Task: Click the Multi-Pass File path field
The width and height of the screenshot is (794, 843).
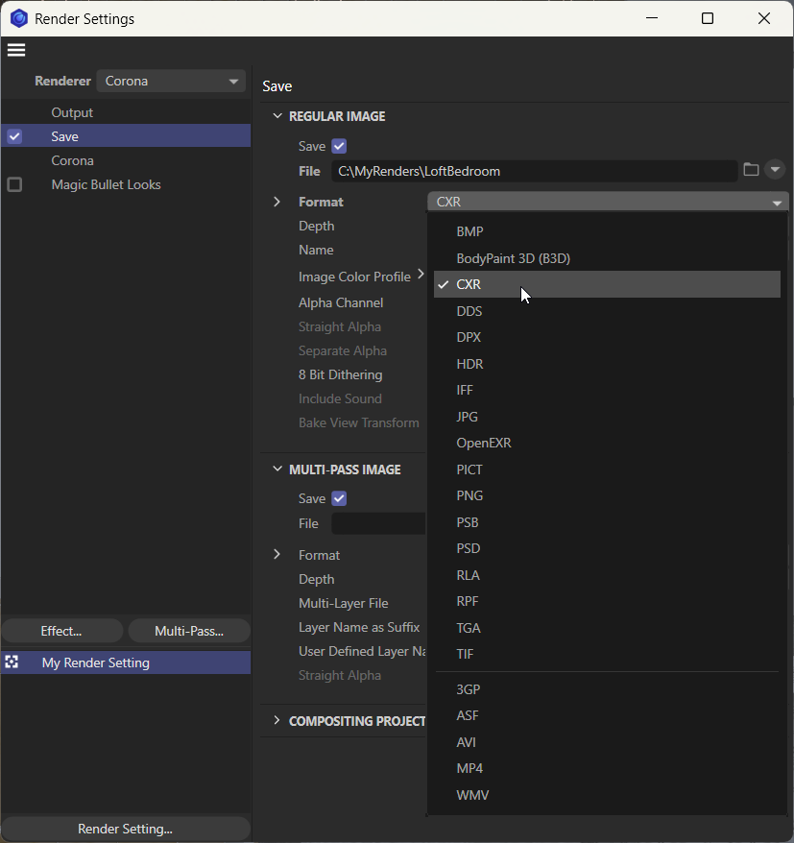Action: click(378, 523)
